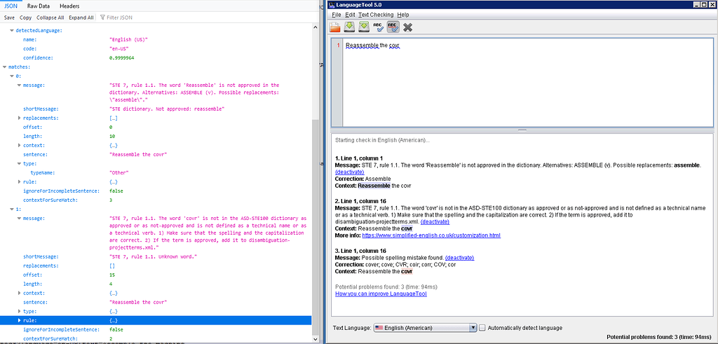
Task: Click the status text Potential problems found at bottom right
Action: coord(659,337)
